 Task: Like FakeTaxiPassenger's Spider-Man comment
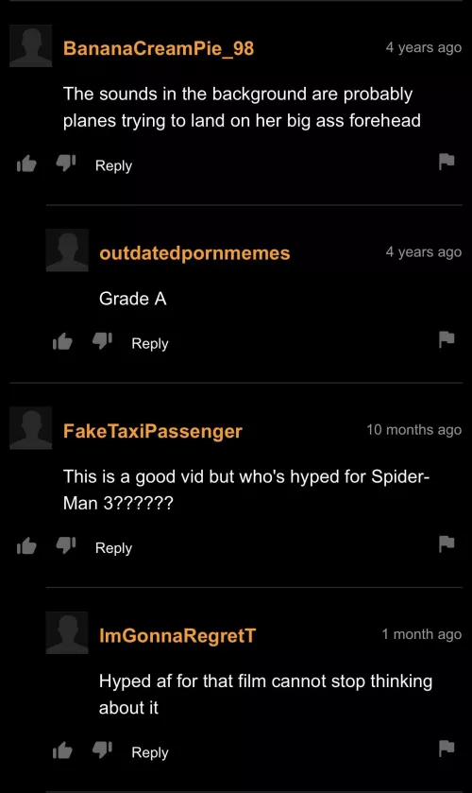[x=26, y=546]
